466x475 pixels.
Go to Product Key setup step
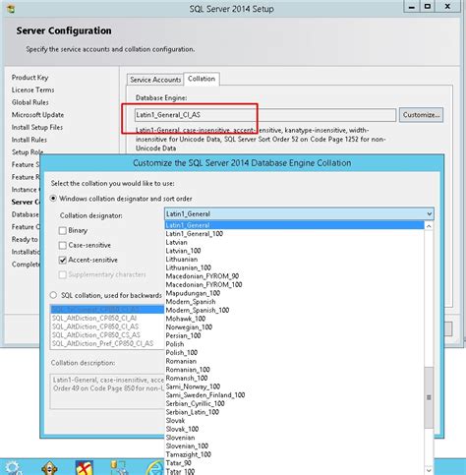coord(29,78)
